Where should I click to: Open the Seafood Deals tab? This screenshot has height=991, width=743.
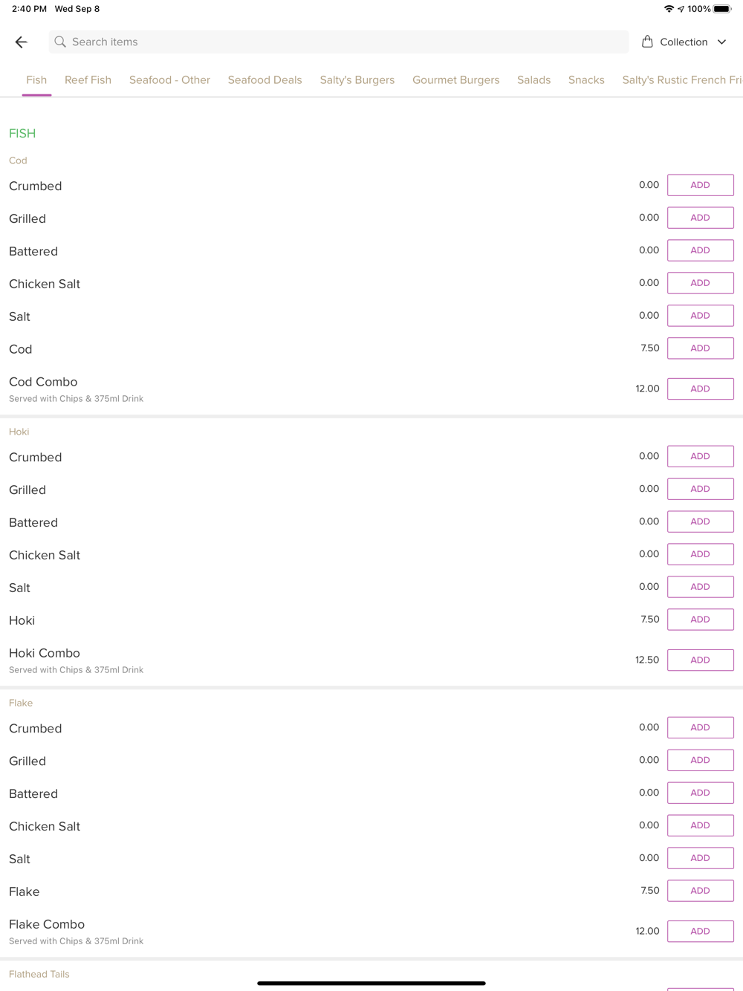pyautogui.click(x=265, y=80)
